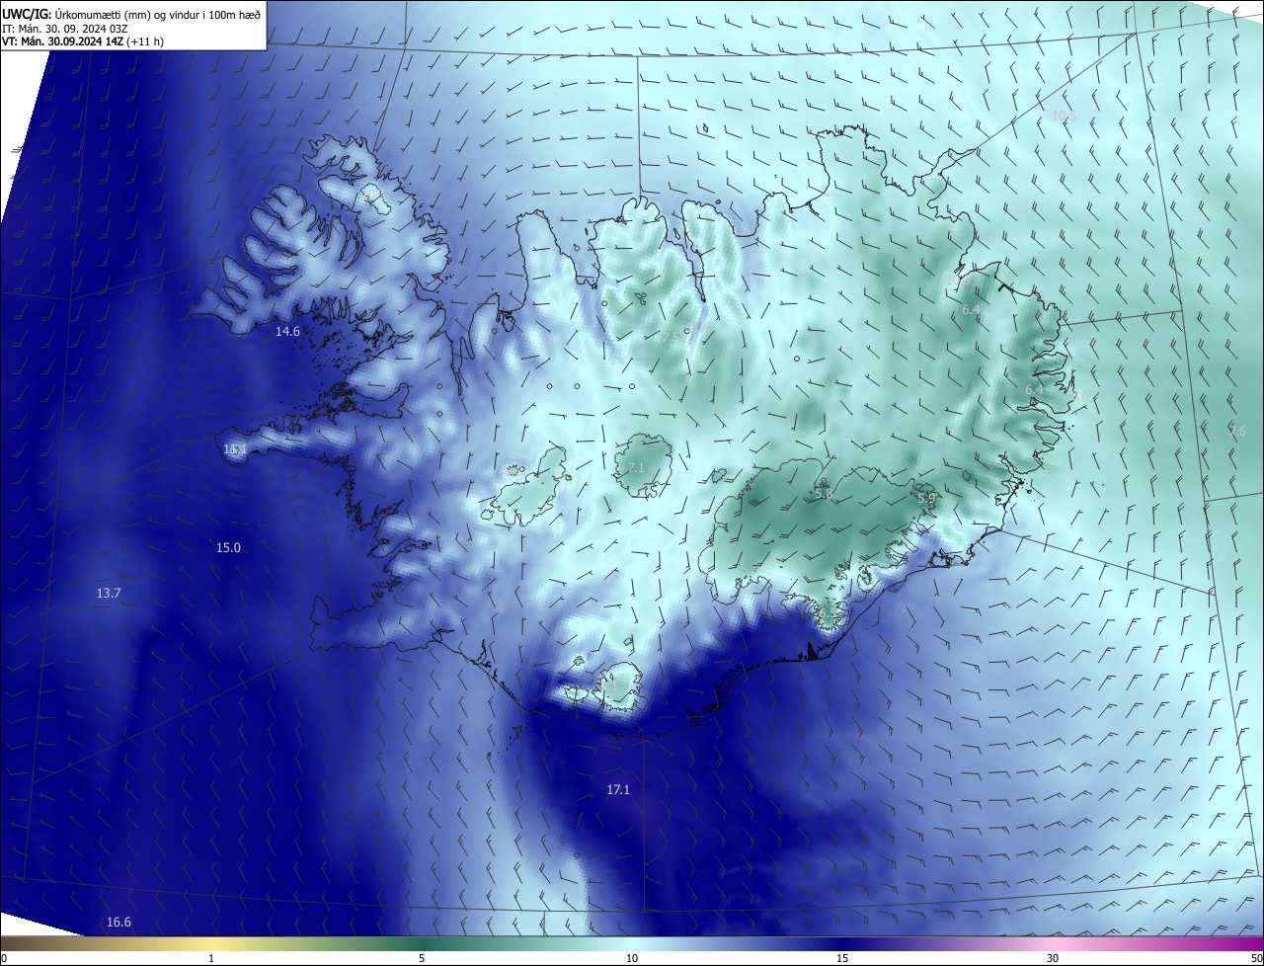1264x966 pixels.
Task: Click the UWC/IG Úrkomumætti title line
Action: point(131,14)
